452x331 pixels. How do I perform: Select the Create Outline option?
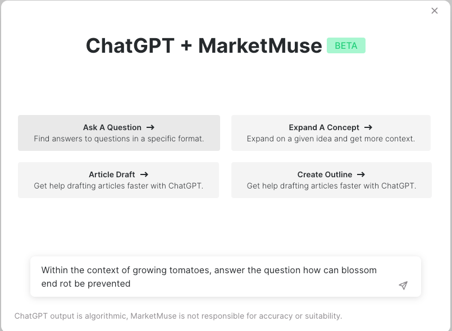(331, 180)
